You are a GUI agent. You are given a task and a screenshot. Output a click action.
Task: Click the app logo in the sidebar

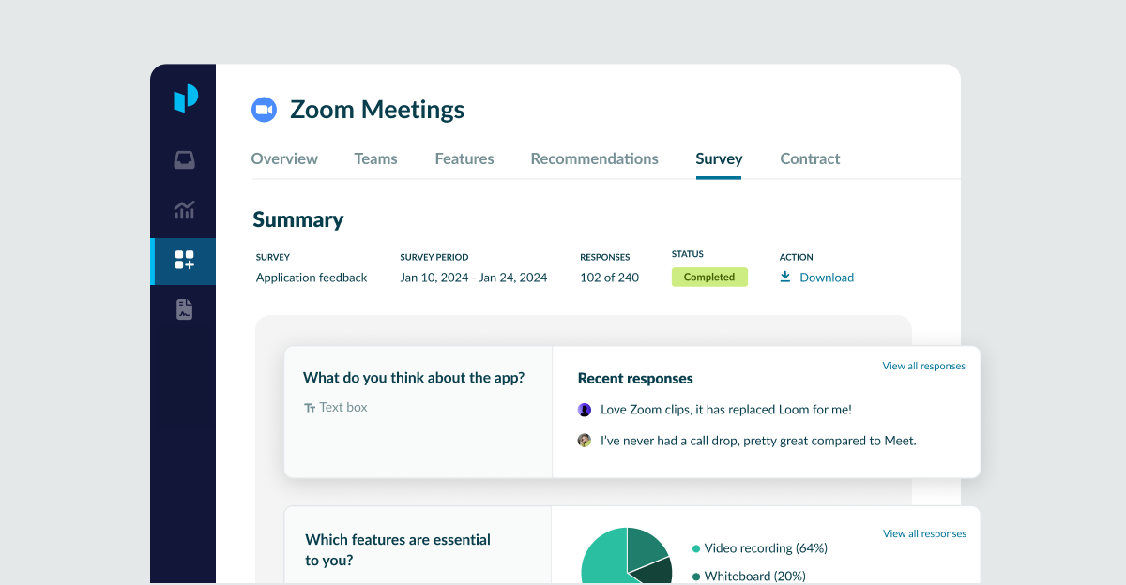186,98
